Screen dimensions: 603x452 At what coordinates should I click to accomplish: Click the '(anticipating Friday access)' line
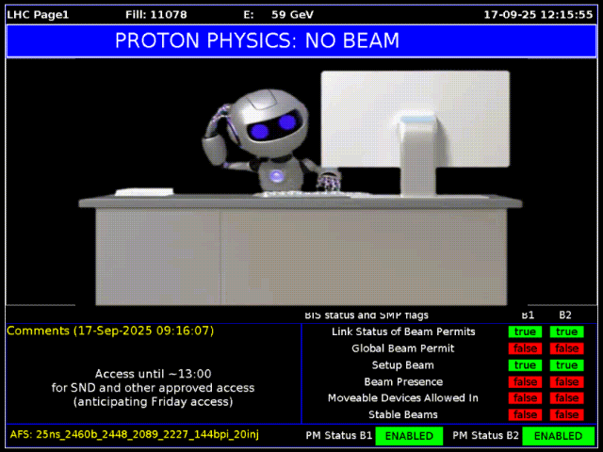[x=153, y=402]
